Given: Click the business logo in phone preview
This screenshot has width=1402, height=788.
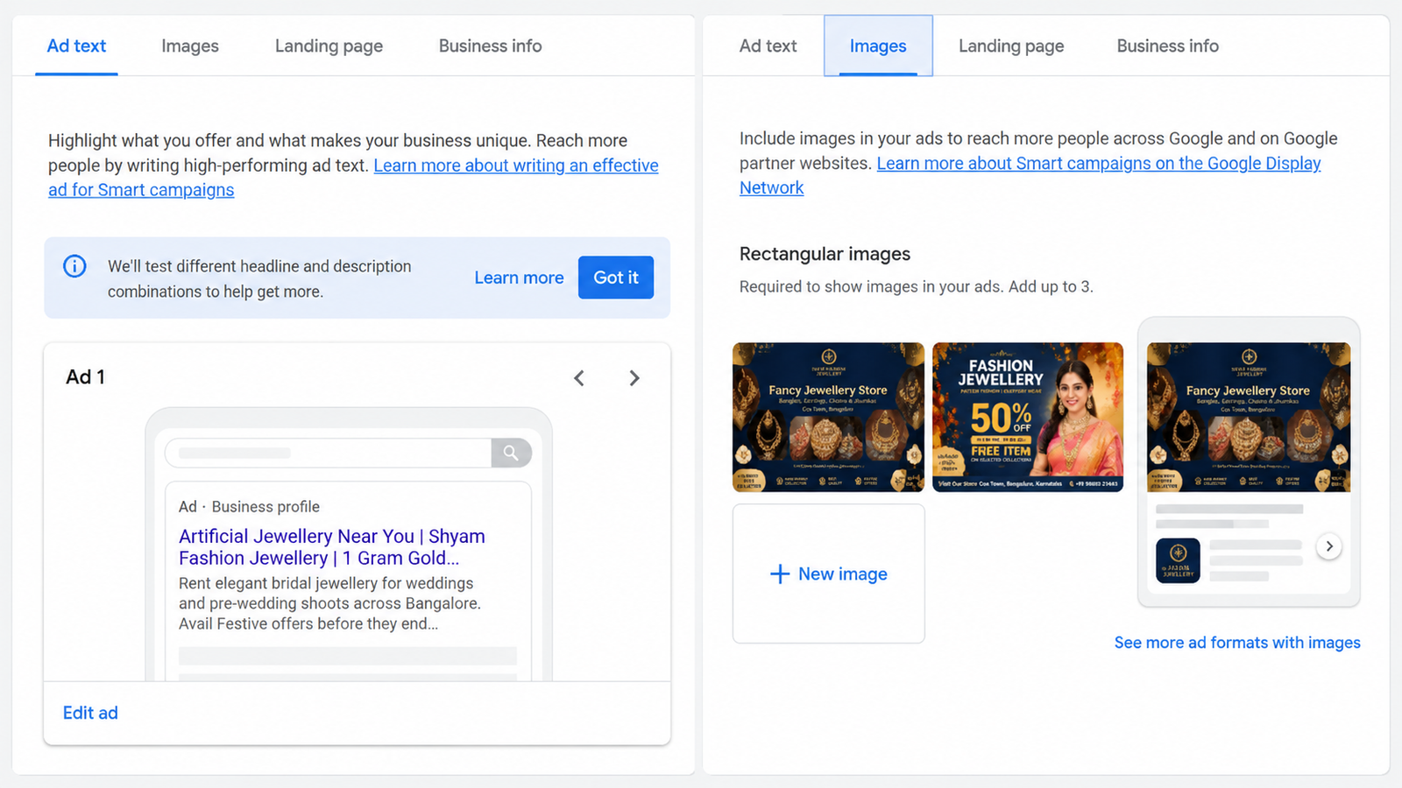Looking at the screenshot, I should tap(1178, 561).
